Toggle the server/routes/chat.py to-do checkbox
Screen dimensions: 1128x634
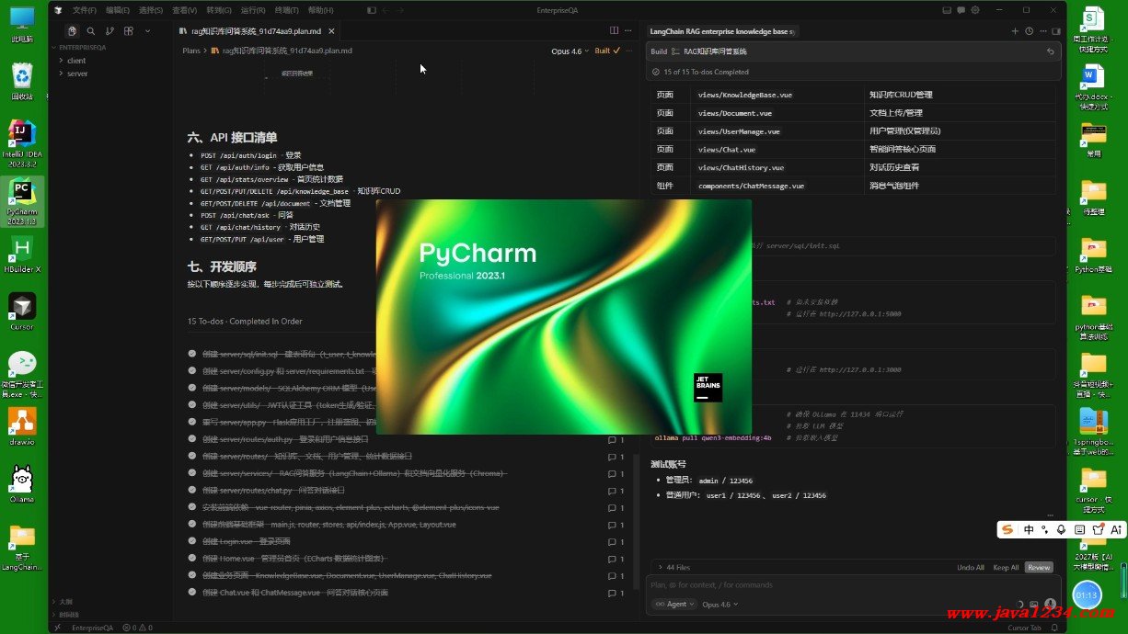[192, 490]
